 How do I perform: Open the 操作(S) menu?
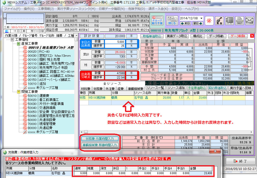29,9
